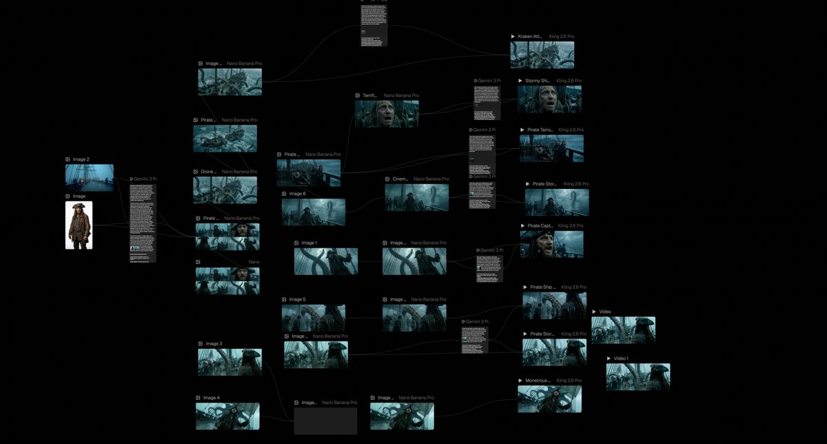Select the Terrifi... terrified man thumbnail
Viewport: 827px width, 444px height.
click(x=387, y=114)
